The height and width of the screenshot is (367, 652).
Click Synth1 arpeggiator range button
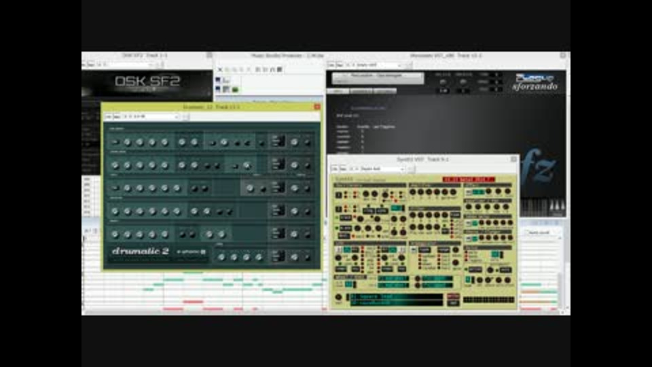[443, 249]
